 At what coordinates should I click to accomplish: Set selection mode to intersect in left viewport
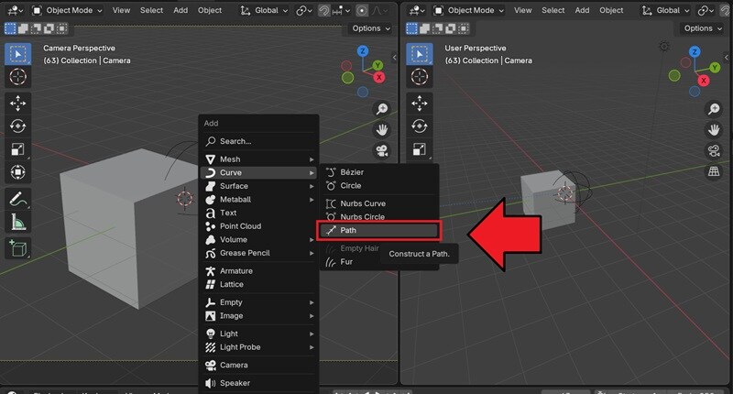(61, 28)
